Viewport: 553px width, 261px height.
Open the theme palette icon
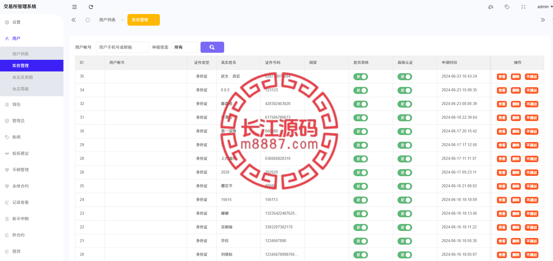(x=491, y=7)
